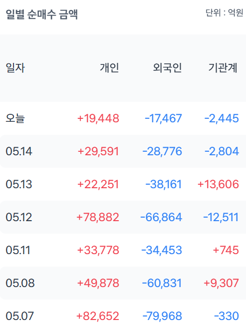Click the +745 institutional value
246x327 pixels.
point(226,250)
